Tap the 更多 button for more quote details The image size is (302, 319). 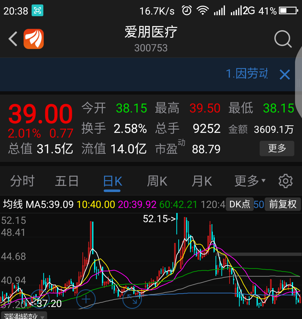point(277,148)
